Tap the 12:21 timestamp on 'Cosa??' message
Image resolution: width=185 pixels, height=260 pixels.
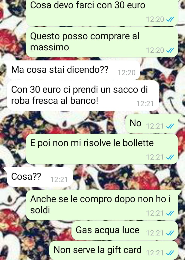[x=59, y=180]
